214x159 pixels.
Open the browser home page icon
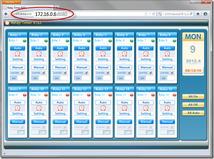pos(198,14)
